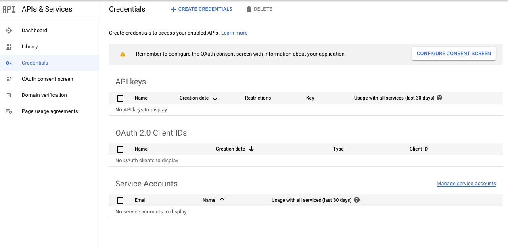Click the trash icon beside Delete
Screen dimensions: 508x249
point(249,9)
